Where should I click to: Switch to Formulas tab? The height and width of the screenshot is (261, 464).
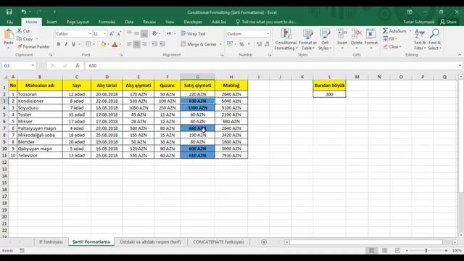107,22
